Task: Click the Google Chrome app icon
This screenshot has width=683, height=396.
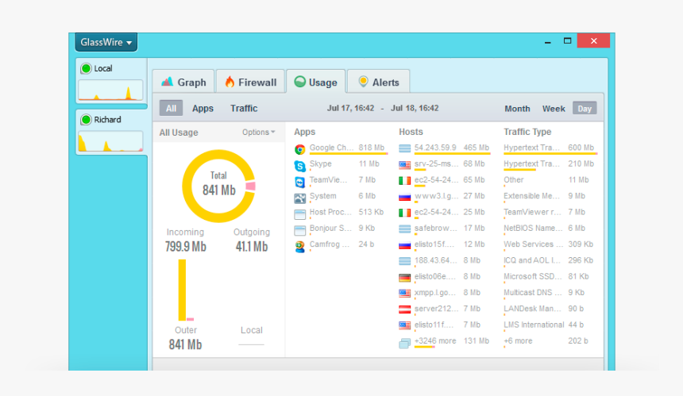Action: pyautogui.click(x=299, y=149)
